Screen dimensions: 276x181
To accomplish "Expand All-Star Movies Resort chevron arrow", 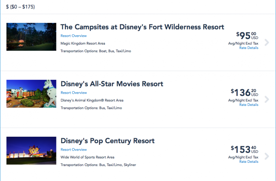I will [267, 99].
